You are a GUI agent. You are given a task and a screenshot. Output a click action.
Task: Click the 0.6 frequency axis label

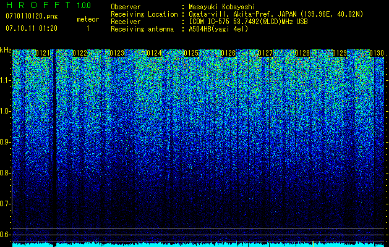click(x=6, y=235)
